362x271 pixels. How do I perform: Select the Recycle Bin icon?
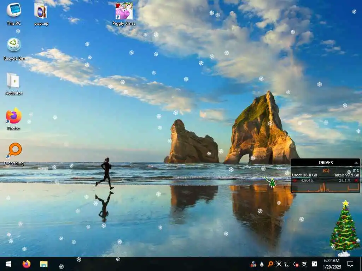(14, 49)
